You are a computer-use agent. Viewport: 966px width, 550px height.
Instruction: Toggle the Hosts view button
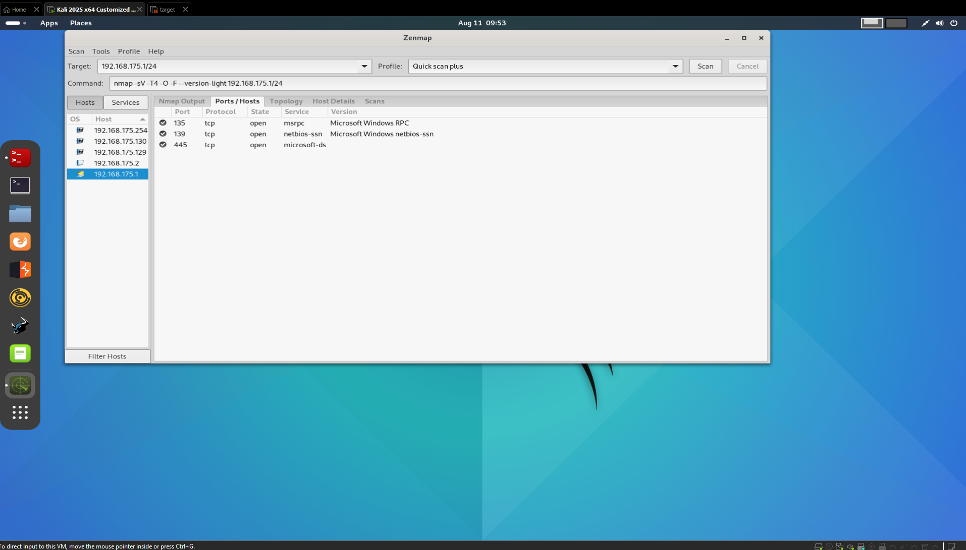point(85,102)
